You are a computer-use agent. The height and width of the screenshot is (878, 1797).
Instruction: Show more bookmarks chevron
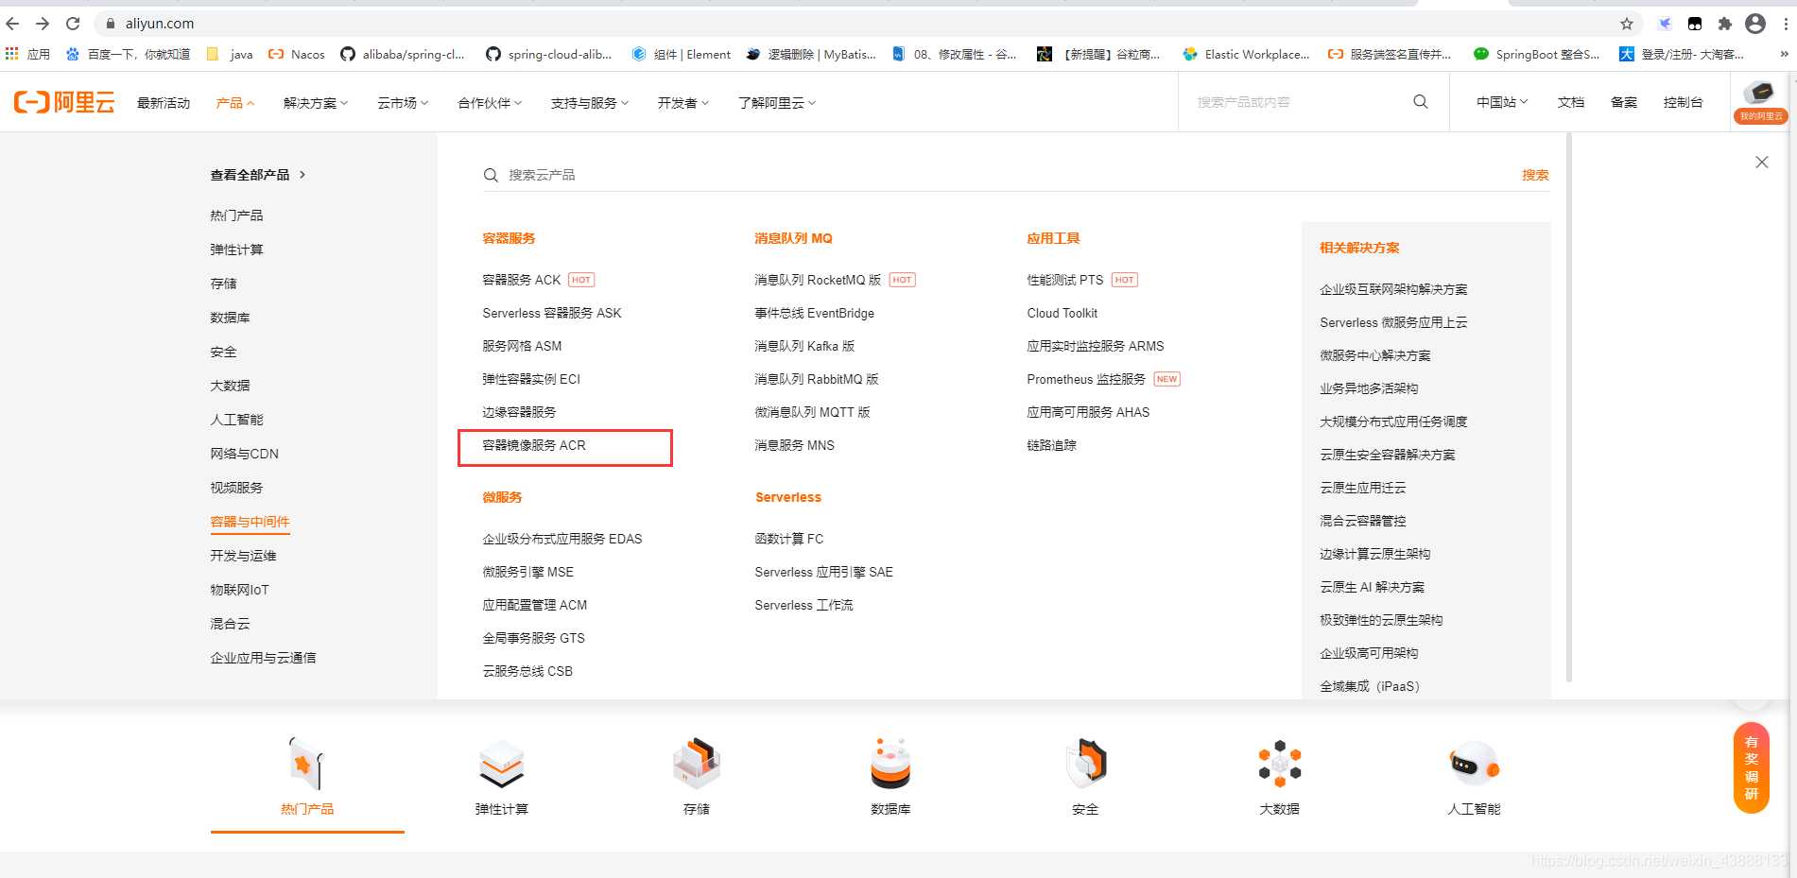click(x=1784, y=54)
